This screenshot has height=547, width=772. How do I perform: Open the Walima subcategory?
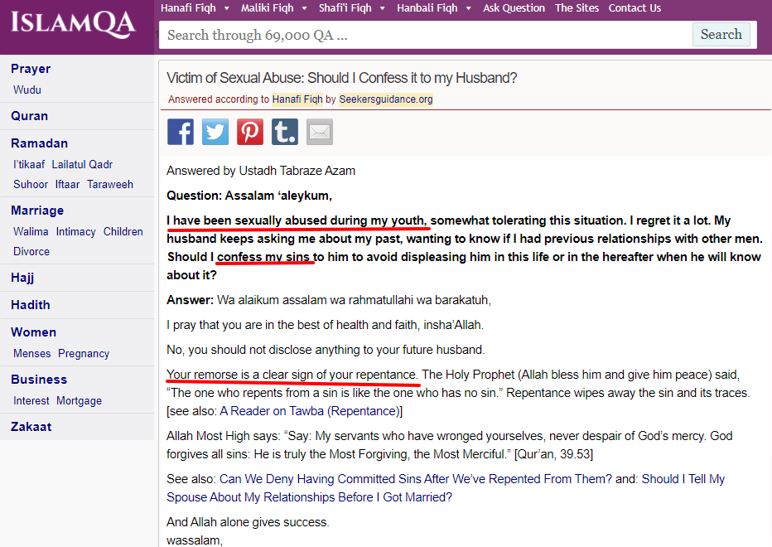[x=31, y=231]
